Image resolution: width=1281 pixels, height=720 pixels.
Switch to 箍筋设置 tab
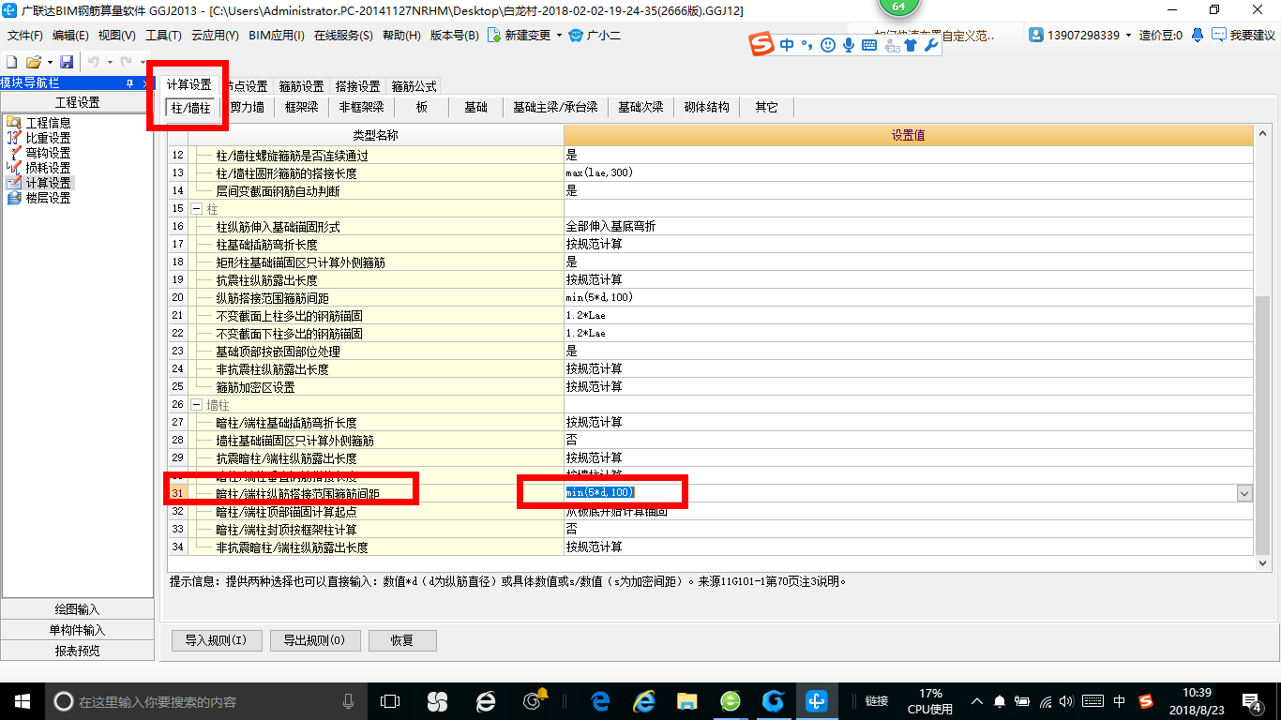(x=302, y=86)
